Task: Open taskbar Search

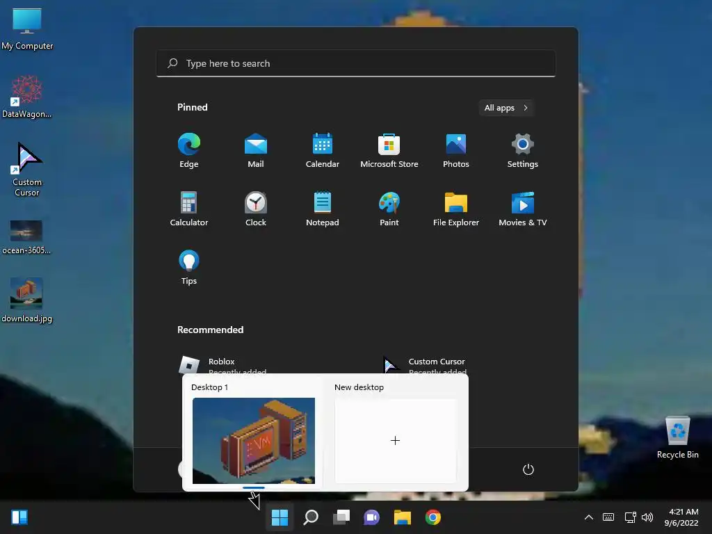Action: 311,517
